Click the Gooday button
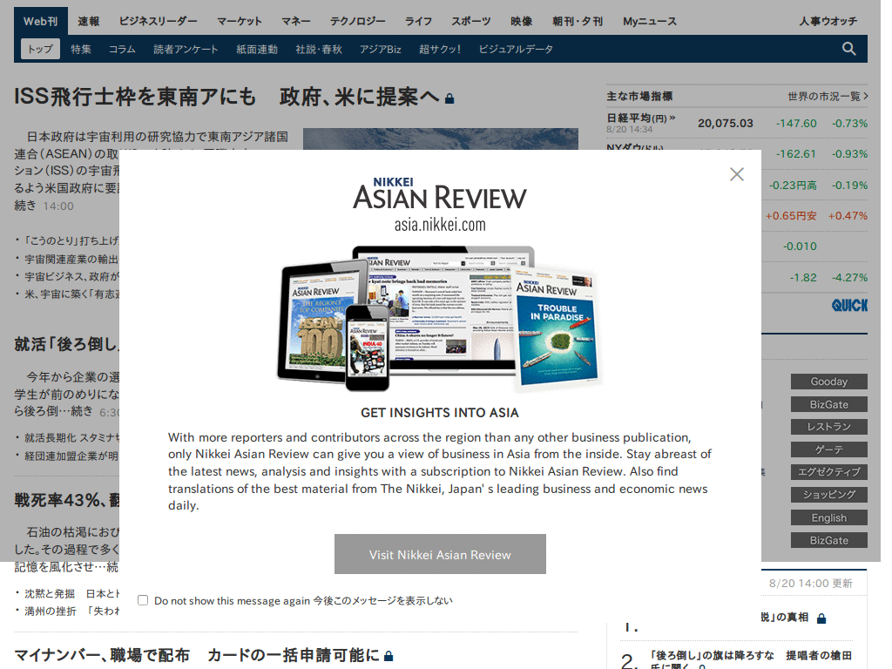 [x=829, y=382]
